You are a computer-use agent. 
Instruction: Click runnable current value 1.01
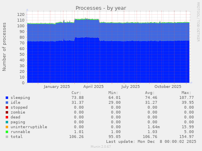(79, 132)
